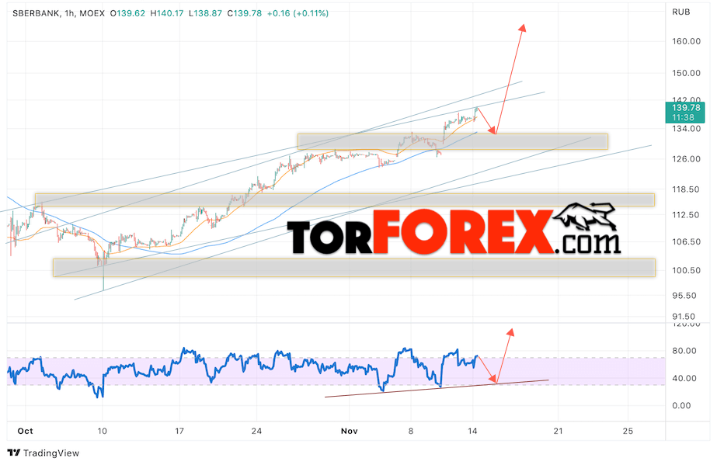Click the RUB currency label
This screenshot has width=717, height=465.
[680, 12]
